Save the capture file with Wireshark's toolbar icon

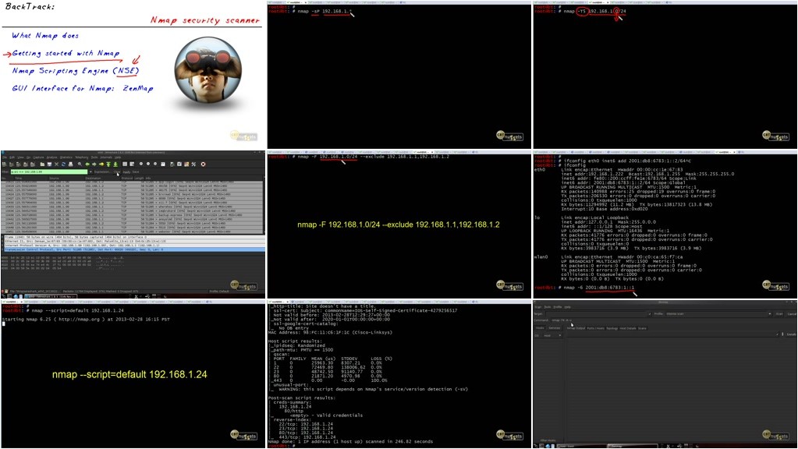49,164
